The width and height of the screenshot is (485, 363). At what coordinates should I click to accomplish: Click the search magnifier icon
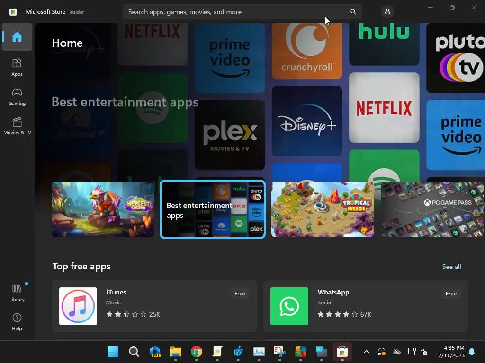pos(353,12)
